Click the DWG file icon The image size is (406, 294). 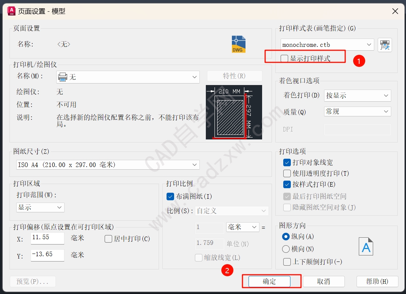pyautogui.click(x=238, y=44)
